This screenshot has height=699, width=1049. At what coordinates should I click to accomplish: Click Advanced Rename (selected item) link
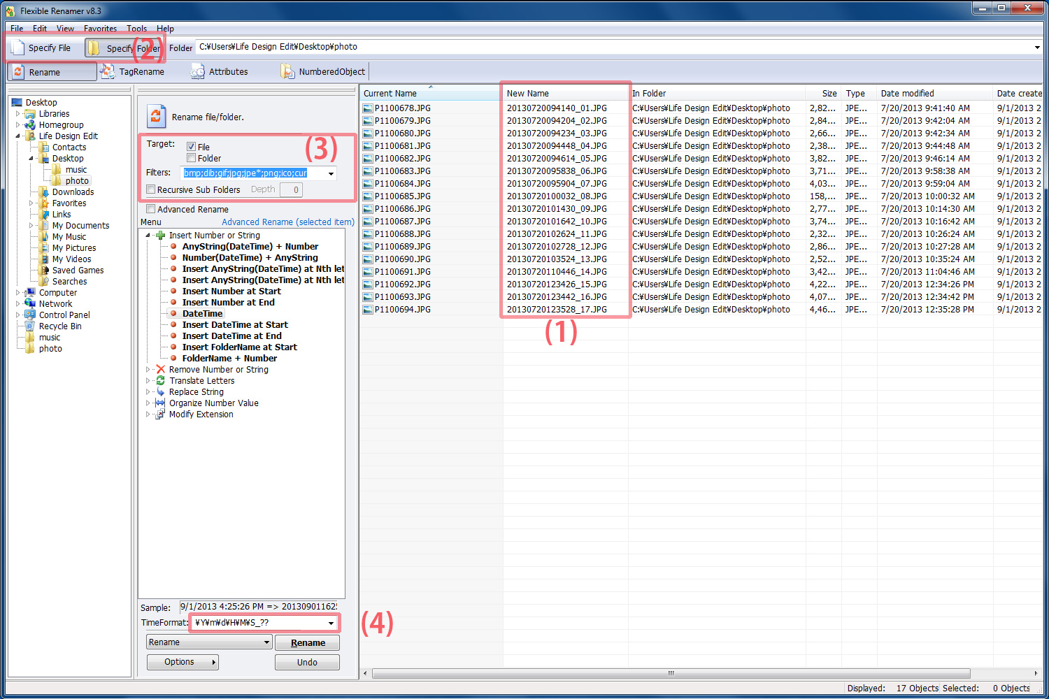[x=288, y=222]
